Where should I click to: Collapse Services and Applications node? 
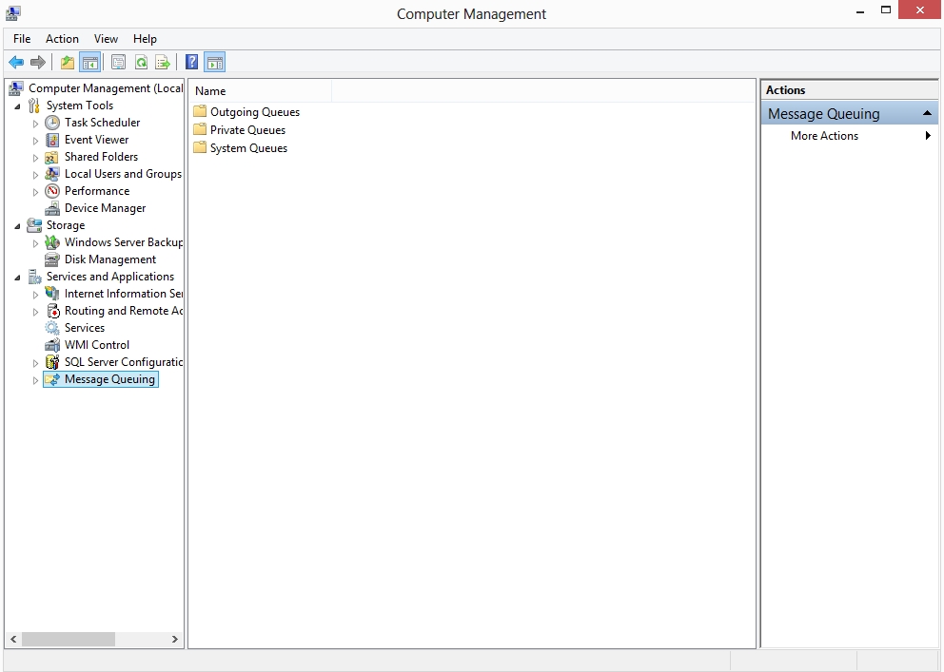17,278
